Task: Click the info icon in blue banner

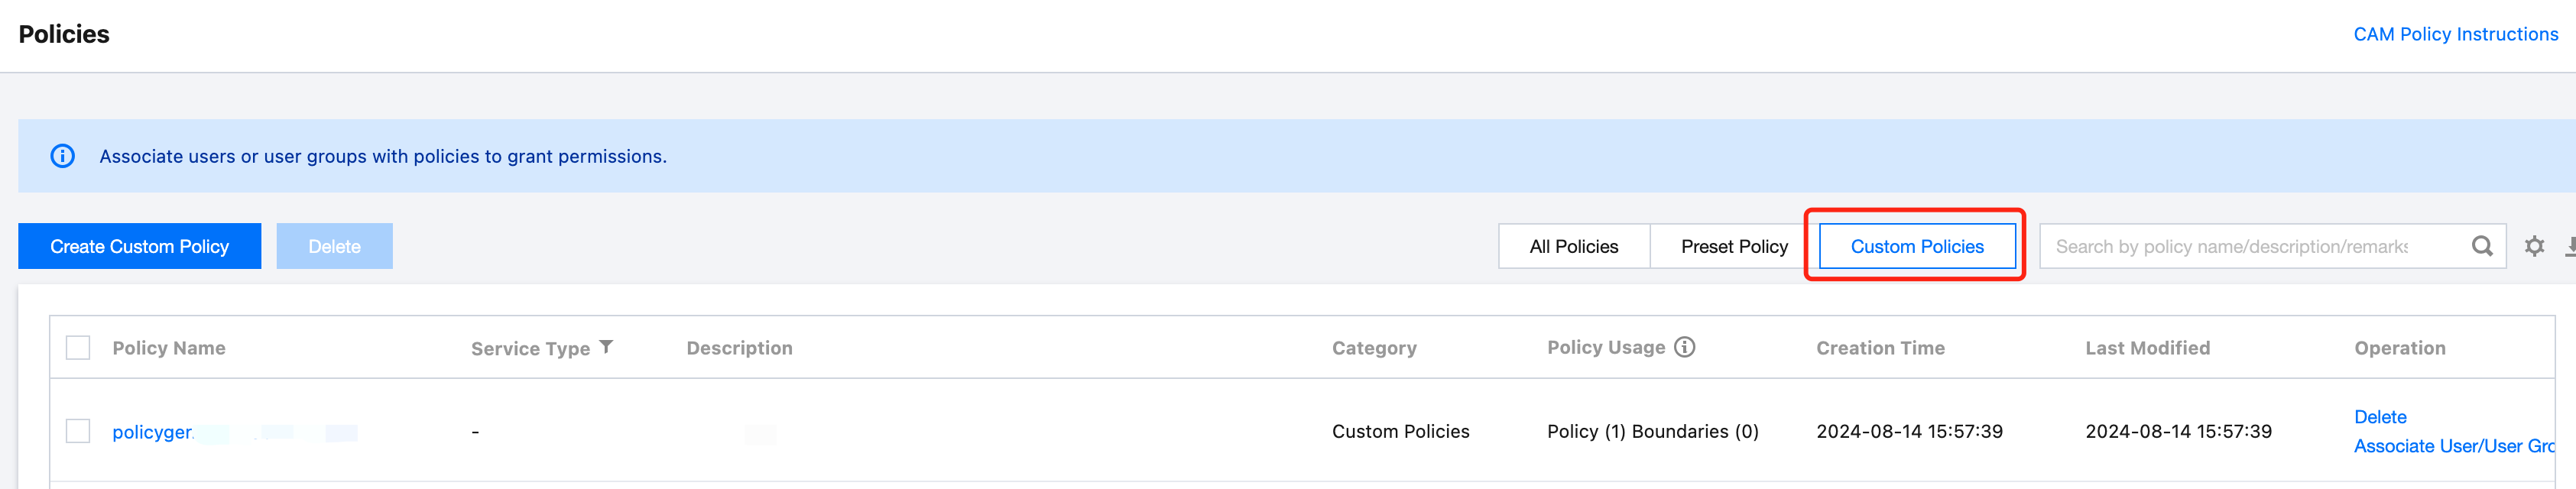Action: 62,156
